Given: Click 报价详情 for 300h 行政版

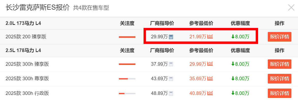Looking at the screenshot, I should (279, 93).
